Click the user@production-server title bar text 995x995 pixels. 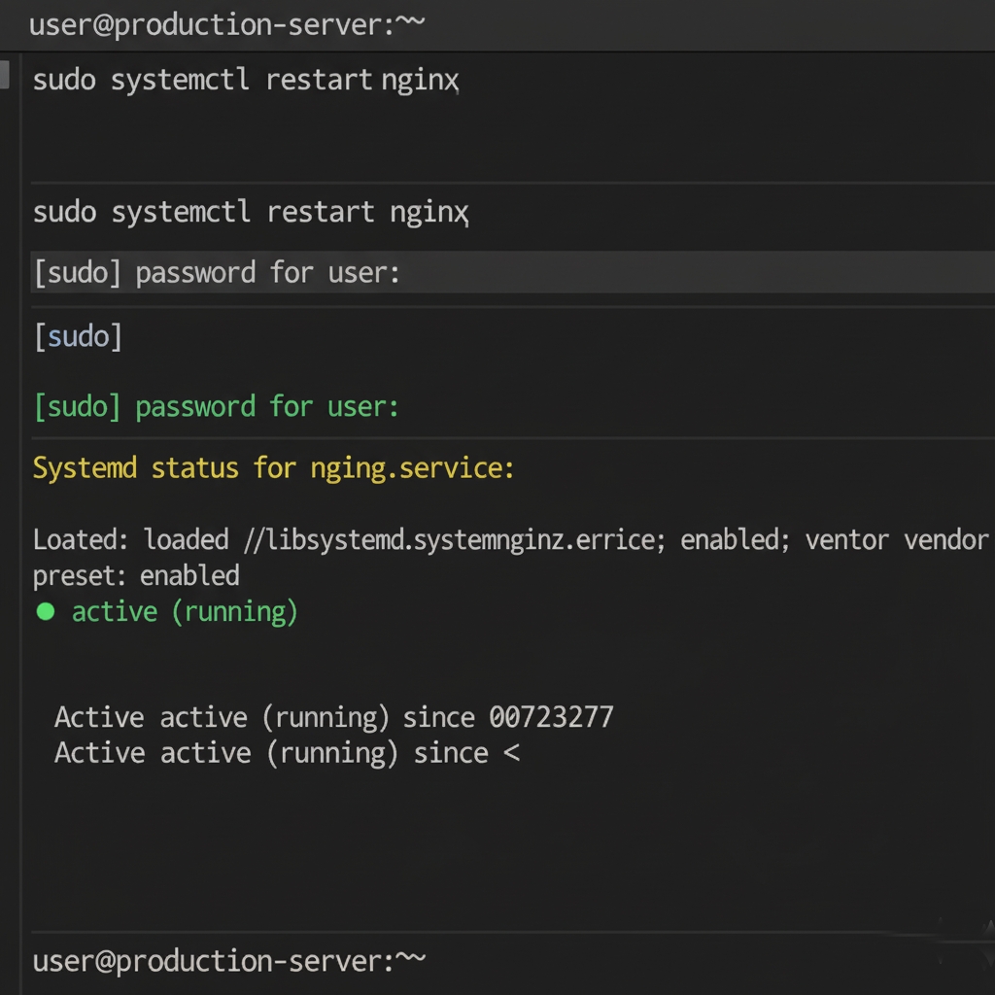(x=223, y=24)
